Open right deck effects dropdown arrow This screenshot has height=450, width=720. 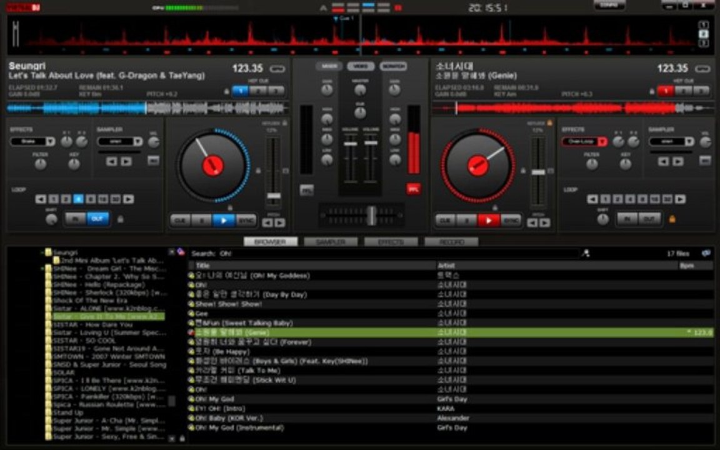(602, 141)
